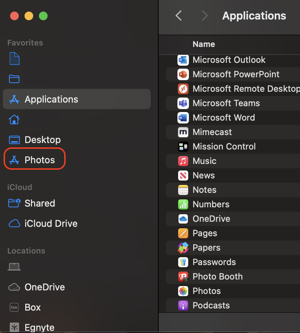Click the Music app icon
Screen dimensions: 300x333
[183, 161]
